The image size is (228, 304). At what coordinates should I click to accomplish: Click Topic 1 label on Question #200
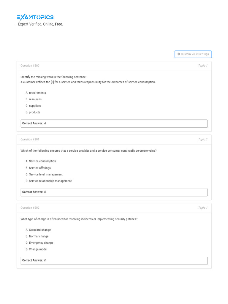click(203, 66)
